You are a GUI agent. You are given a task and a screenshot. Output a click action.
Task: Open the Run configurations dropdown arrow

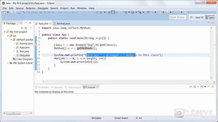point(136,12)
